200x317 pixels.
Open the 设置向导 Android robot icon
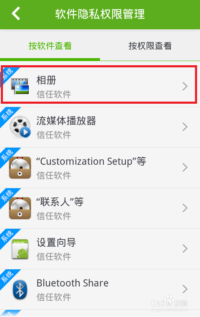pyautogui.click(x=20, y=249)
